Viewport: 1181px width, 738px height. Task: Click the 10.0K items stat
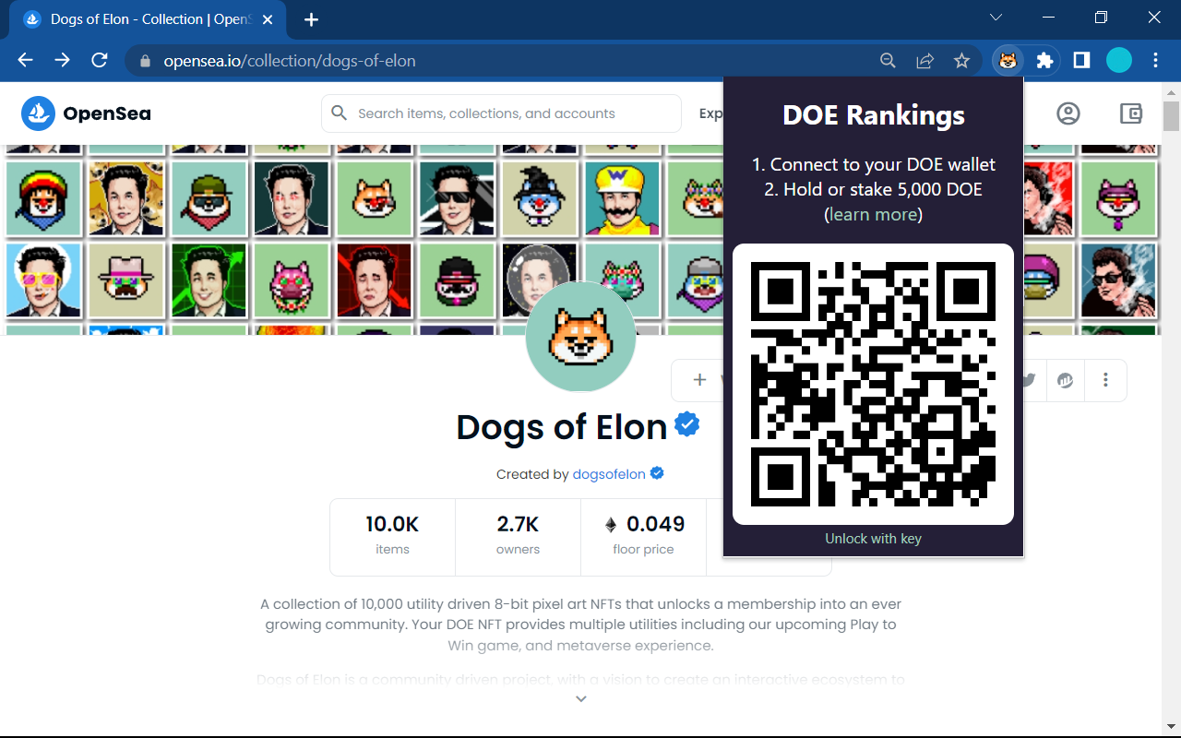pyautogui.click(x=392, y=536)
